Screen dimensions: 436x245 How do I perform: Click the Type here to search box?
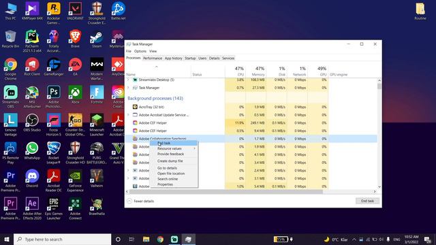pos(62,239)
